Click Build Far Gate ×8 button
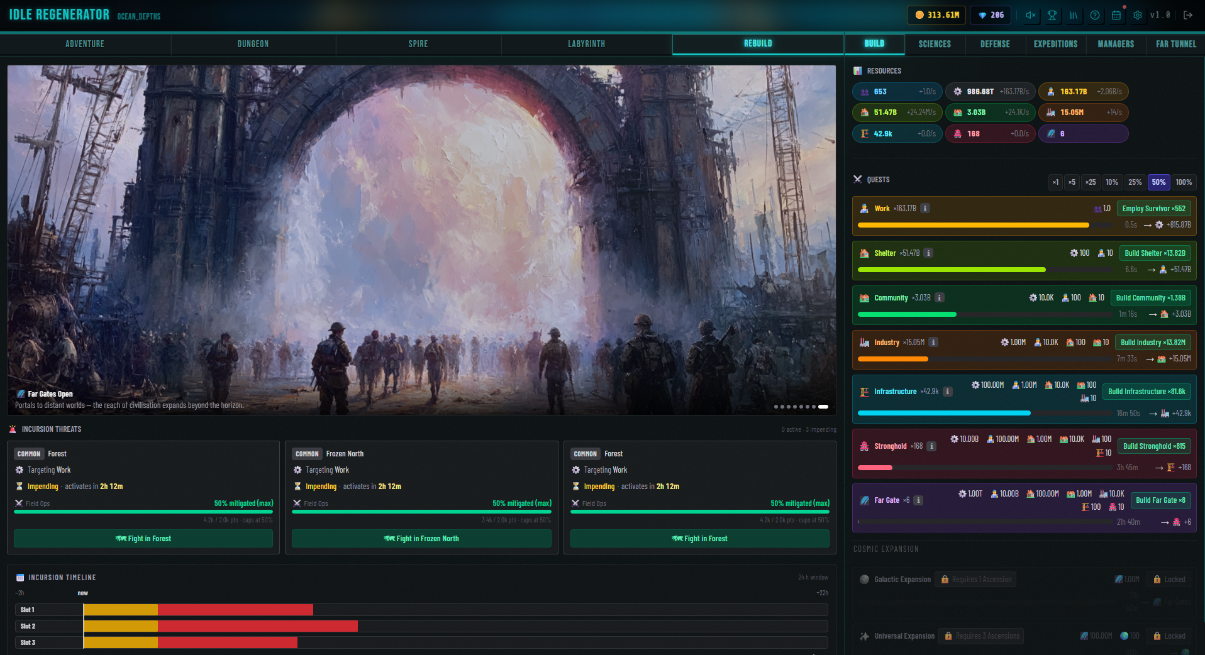The height and width of the screenshot is (655, 1205). 1160,500
